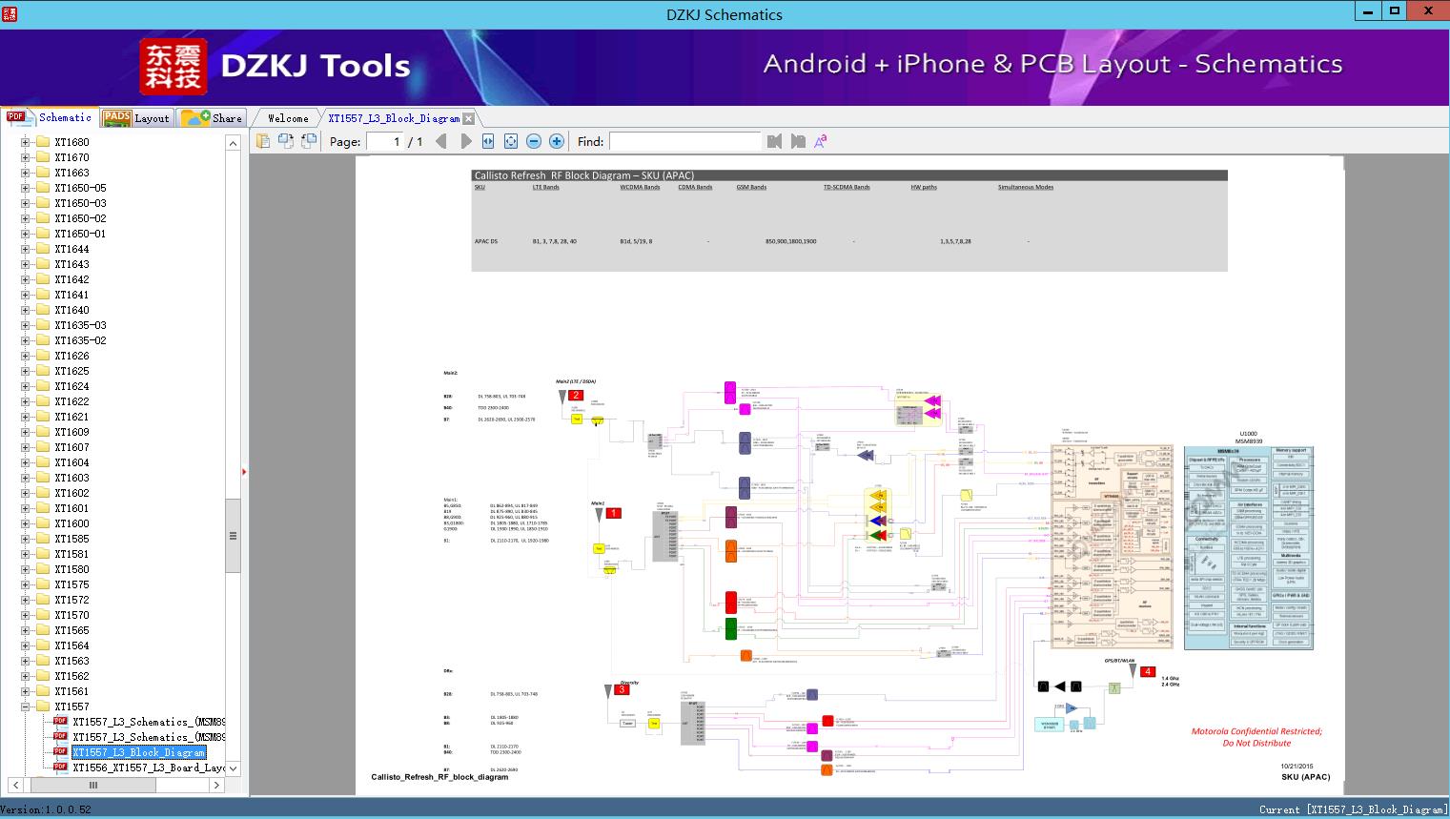Screen dimensions: 1450x819
Task: Select the XT1604 folder icon
Action: (42, 462)
